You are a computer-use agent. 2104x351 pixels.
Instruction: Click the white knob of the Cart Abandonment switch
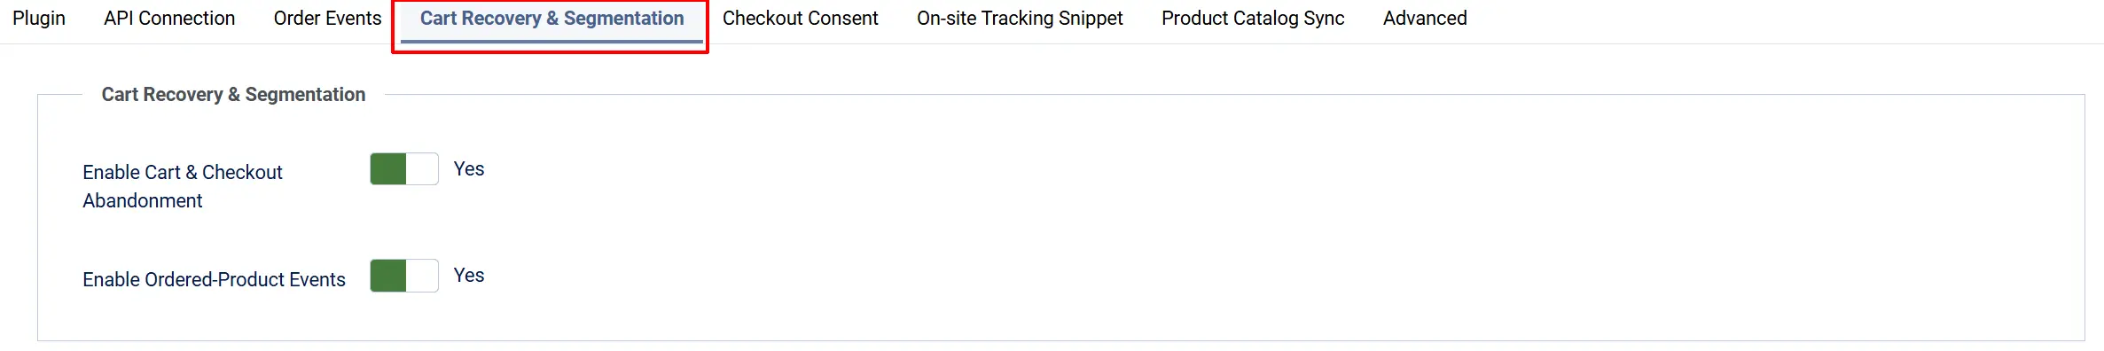(422, 169)
